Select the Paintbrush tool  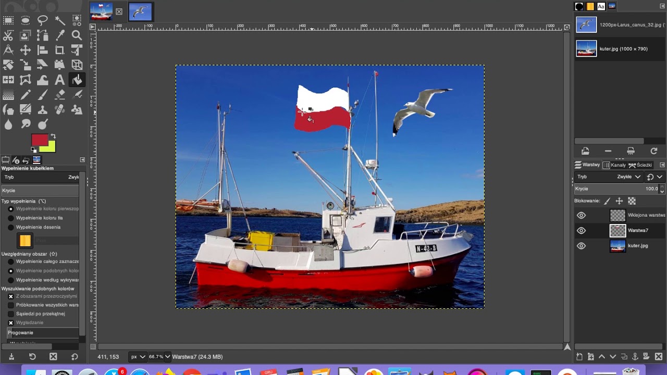pyautogui.click(x=43, y=95)
